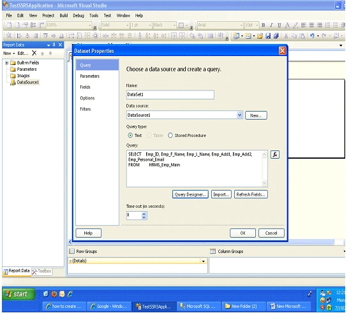
Task: Click the Delete X icon in Report Data
Action: pyautogui.click(x=34, y=53)
